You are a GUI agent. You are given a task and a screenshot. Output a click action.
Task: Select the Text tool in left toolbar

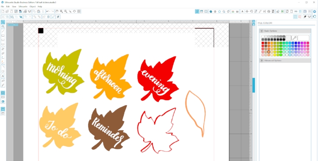tap(3, 76)
